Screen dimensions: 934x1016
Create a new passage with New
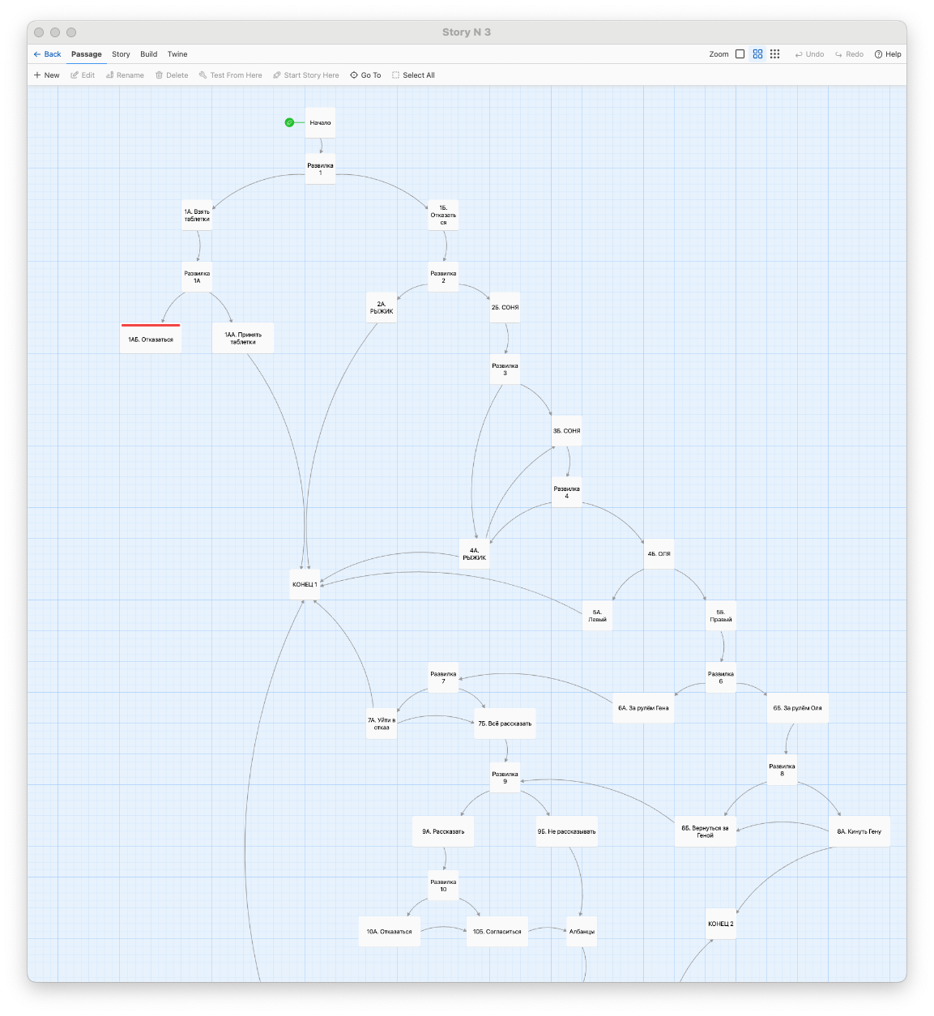click(x=46, y=75)
